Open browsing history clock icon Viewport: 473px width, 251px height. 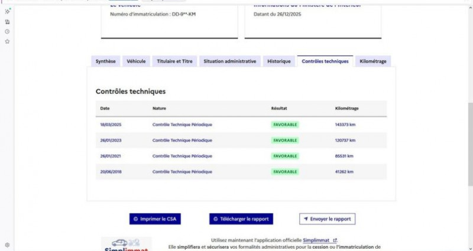click(7, 31)
